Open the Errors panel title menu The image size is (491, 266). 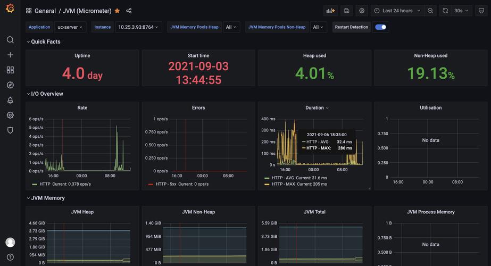pyautogui.click(x=198, y=107)
